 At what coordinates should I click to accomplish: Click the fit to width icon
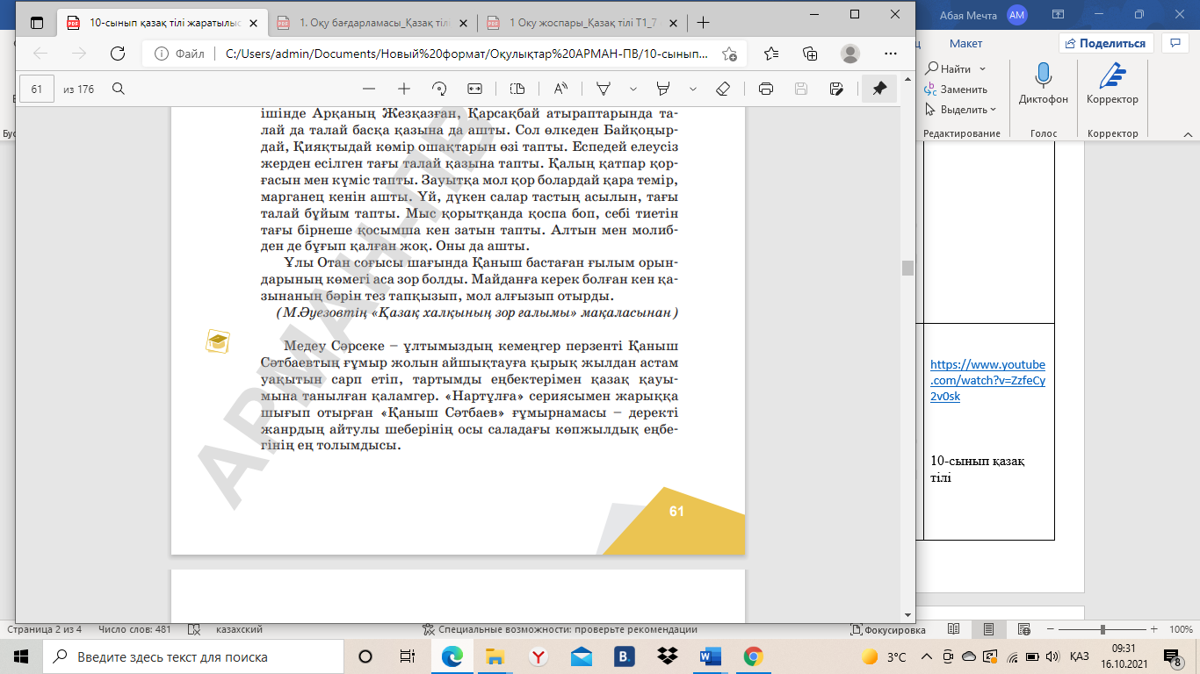pyautogui.click(x=475, y=89)
